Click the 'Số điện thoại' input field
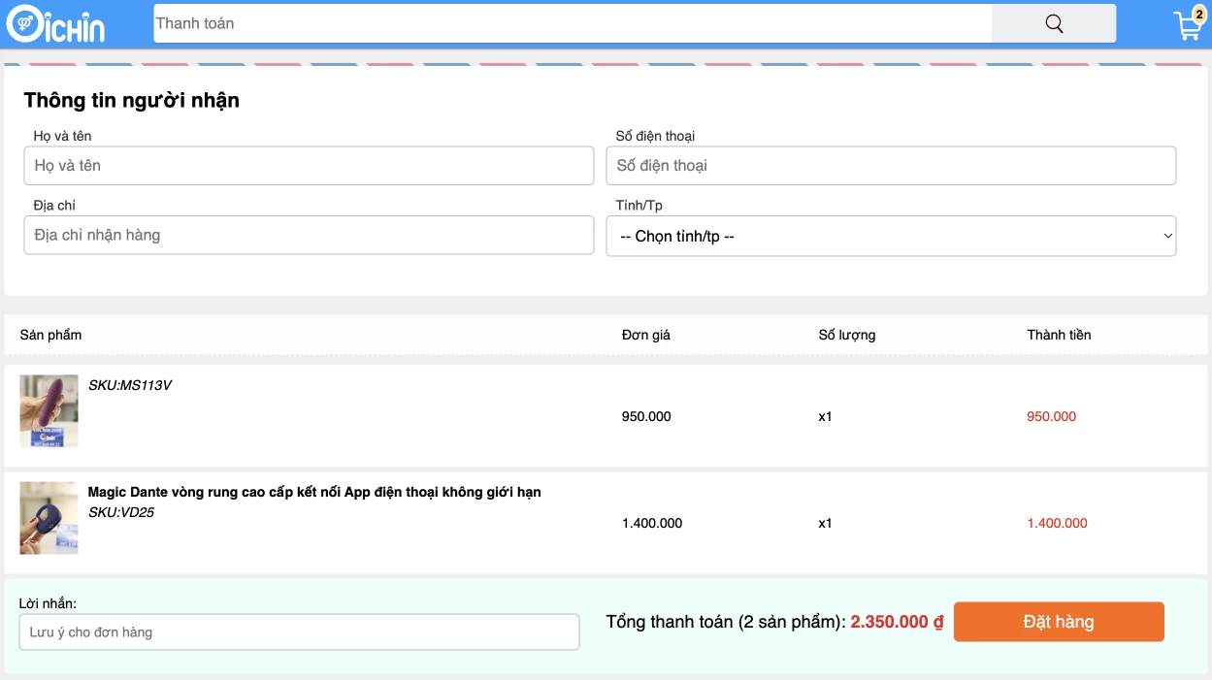The image size is (1212, 680). pyautogui.click(x=890, y=166)
